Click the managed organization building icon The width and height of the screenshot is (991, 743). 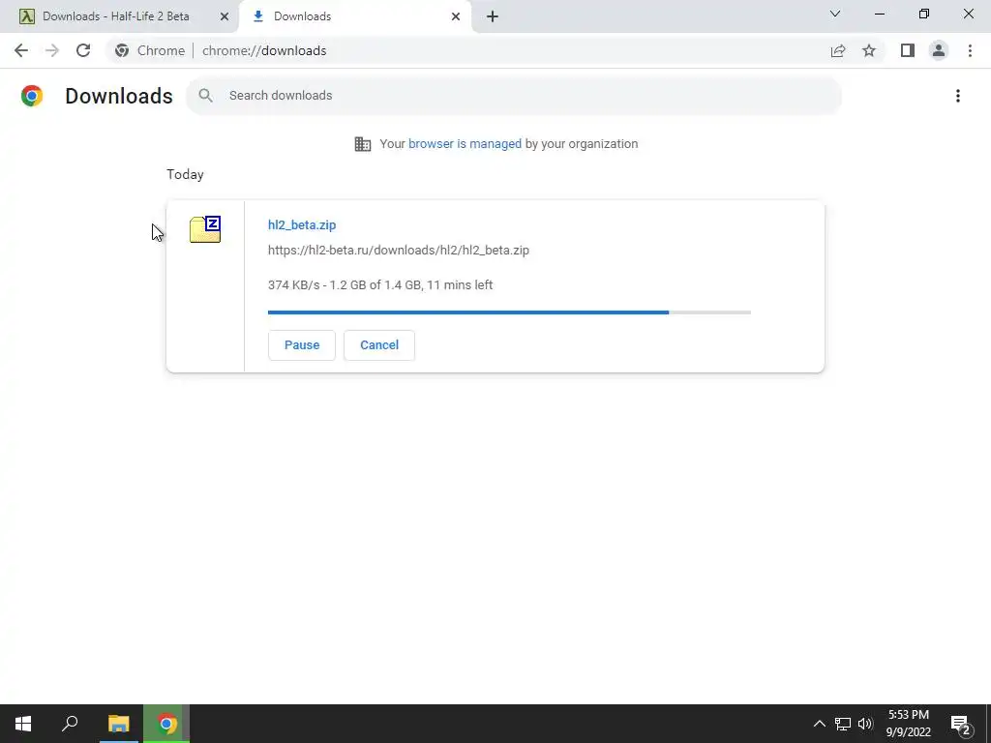click(x=363, y=144)
